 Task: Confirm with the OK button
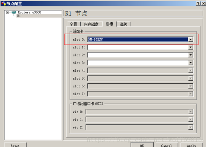tap(142, 145)
